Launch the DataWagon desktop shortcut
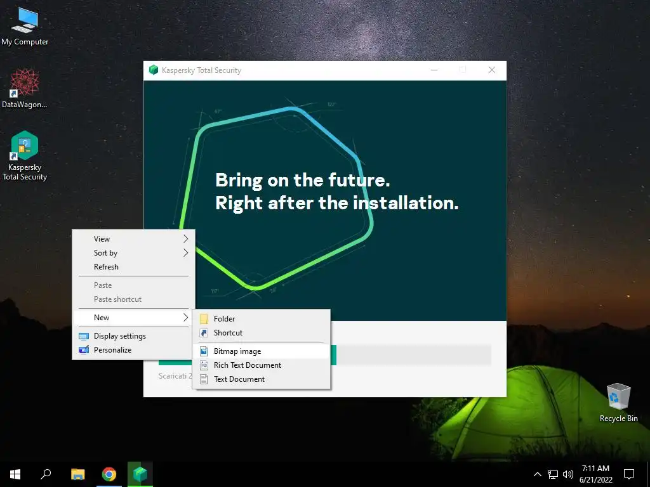Viewport: 650px width, 487px height. tap(25, 88)
